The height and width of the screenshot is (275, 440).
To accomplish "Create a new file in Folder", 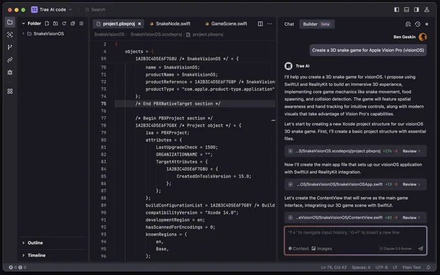I will 47,23.
